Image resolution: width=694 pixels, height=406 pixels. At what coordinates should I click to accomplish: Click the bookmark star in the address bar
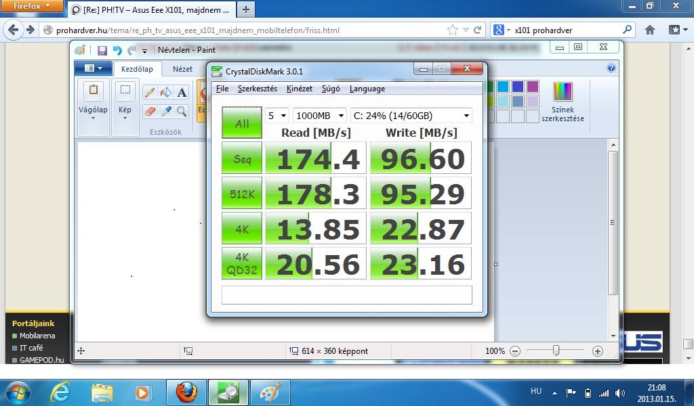click(x=452, y=30)
